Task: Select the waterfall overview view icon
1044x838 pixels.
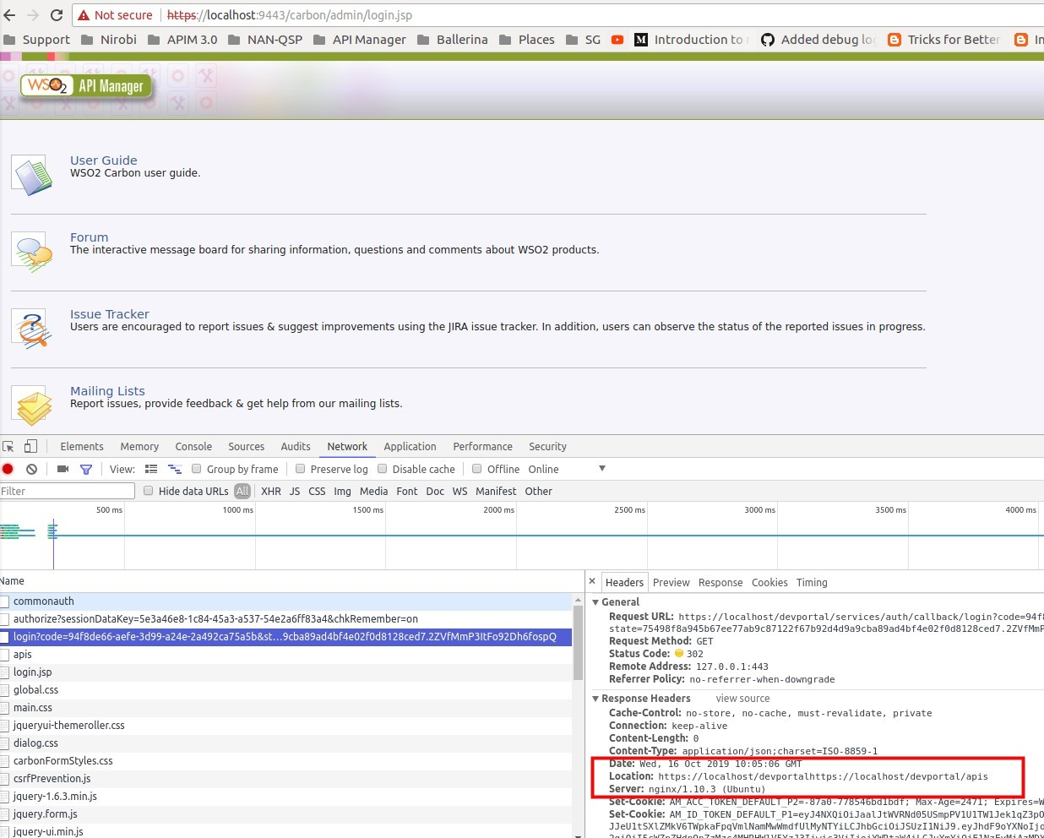Action: [x=175, y=469]
